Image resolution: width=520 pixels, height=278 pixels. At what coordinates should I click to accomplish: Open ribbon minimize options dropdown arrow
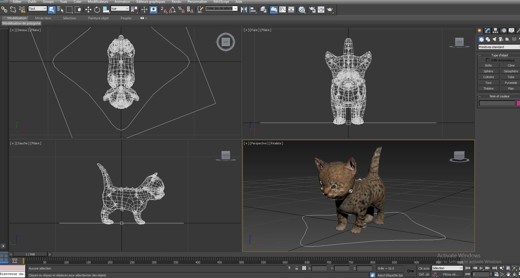146,18
